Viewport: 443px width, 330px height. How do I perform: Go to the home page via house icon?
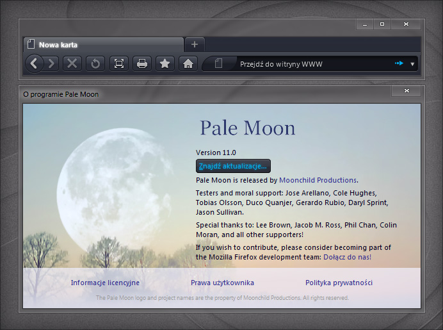pos(188,63)
